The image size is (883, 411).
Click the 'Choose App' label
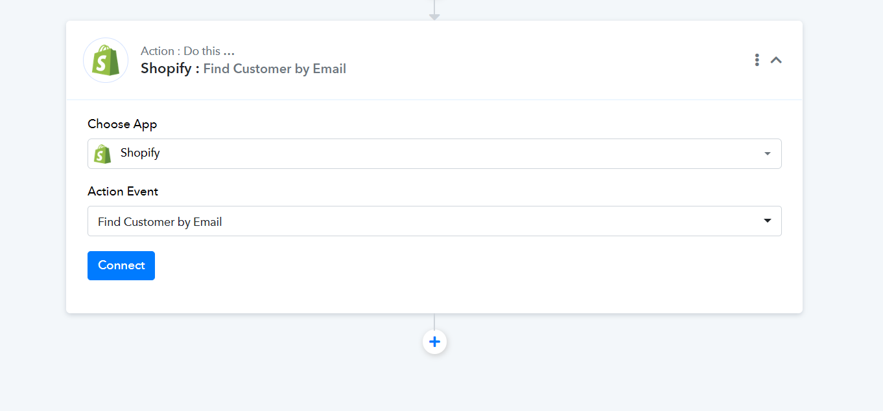123,124
